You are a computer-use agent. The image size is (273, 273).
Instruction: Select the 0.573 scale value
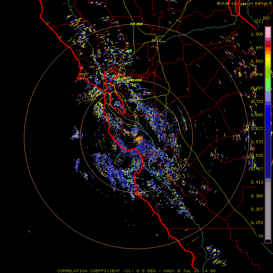tap(257, 142)
